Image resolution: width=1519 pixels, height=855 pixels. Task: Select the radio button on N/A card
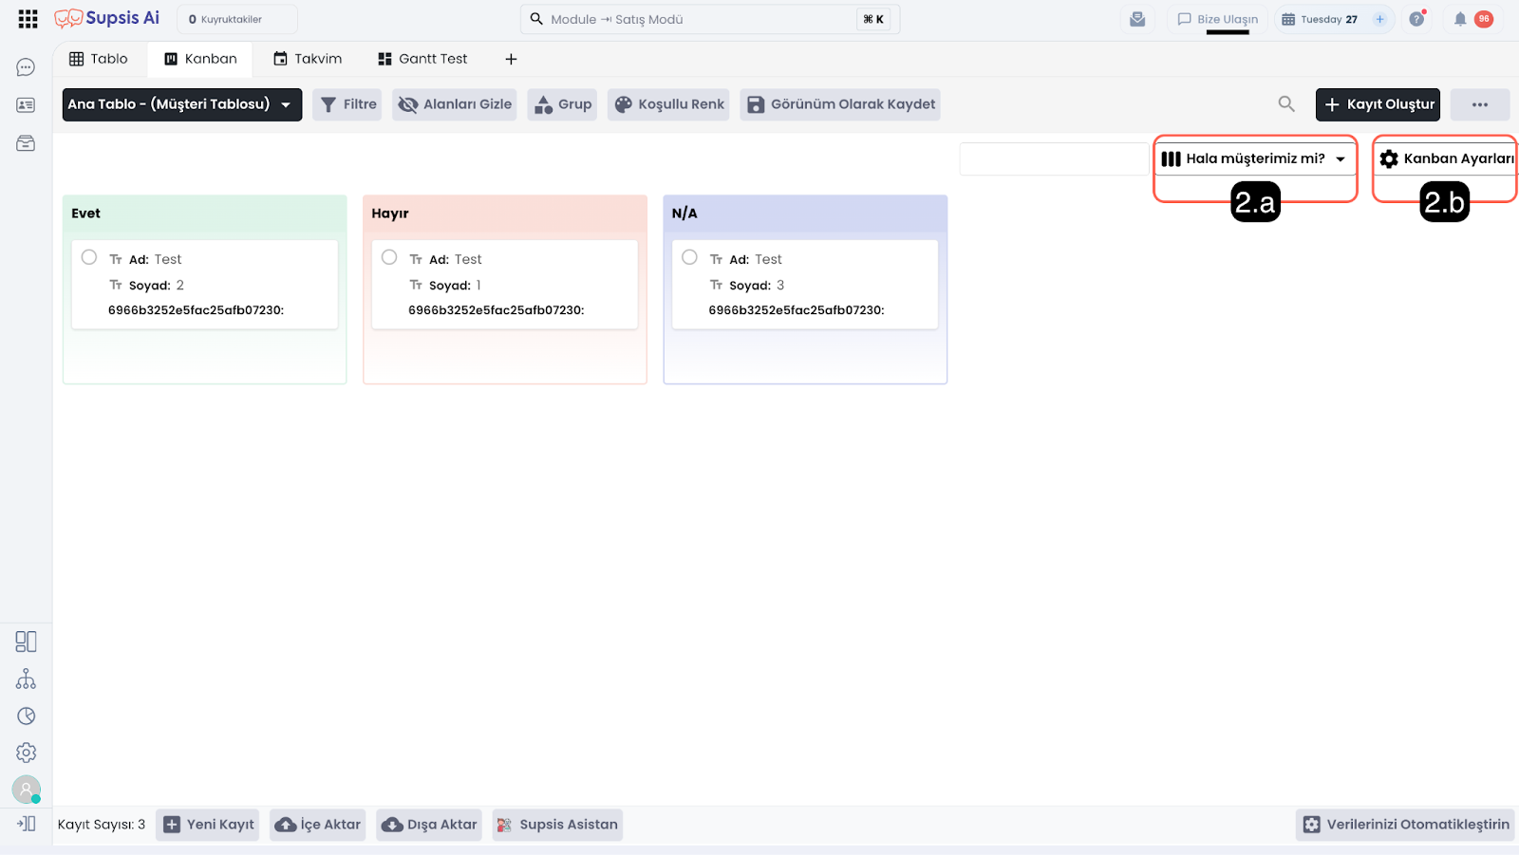pos(690,257)
